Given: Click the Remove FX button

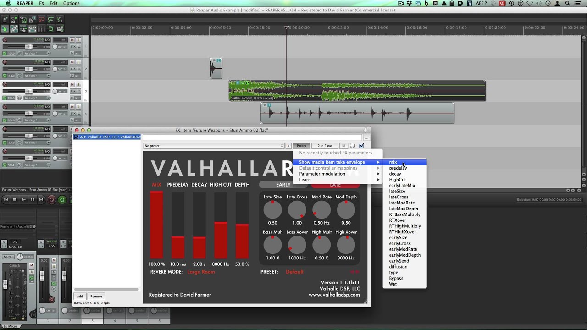Looking at the screenshot, I should (96, 296).
